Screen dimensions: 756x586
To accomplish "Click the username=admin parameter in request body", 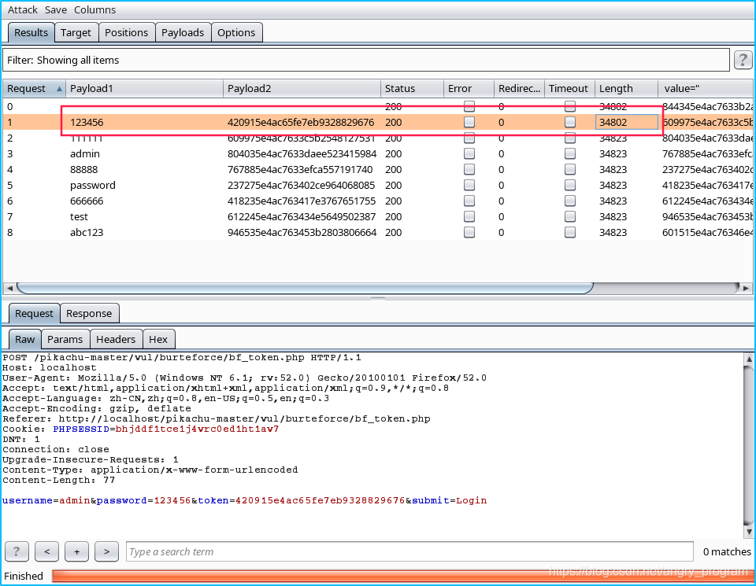I will point(46,500).
